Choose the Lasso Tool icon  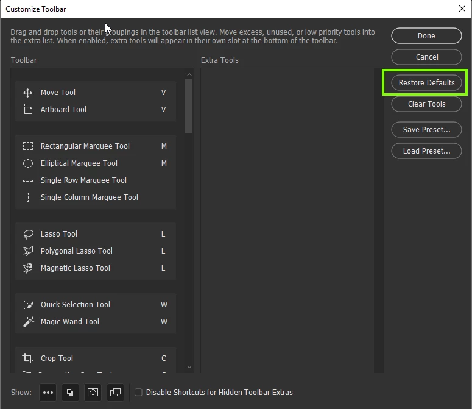tap(28, 234)
